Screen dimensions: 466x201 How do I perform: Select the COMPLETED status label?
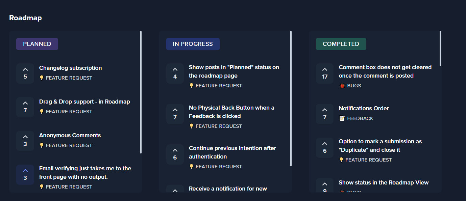coord(341,44)
